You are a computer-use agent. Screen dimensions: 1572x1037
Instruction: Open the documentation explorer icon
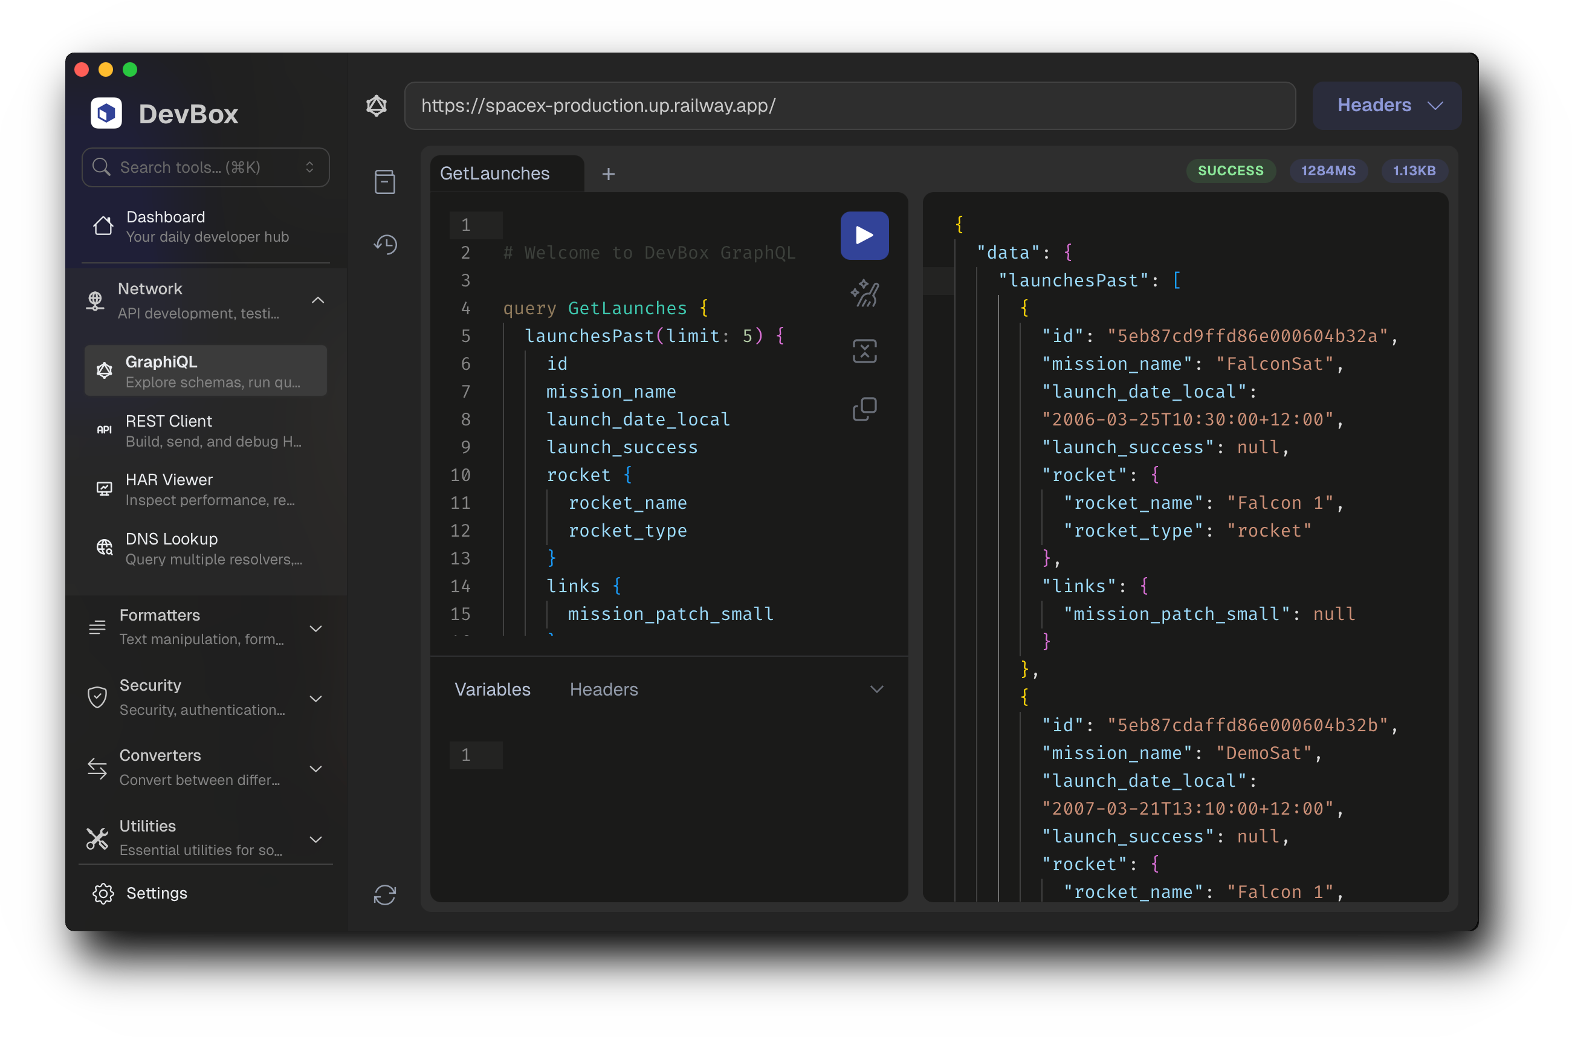tap(385, 182)
